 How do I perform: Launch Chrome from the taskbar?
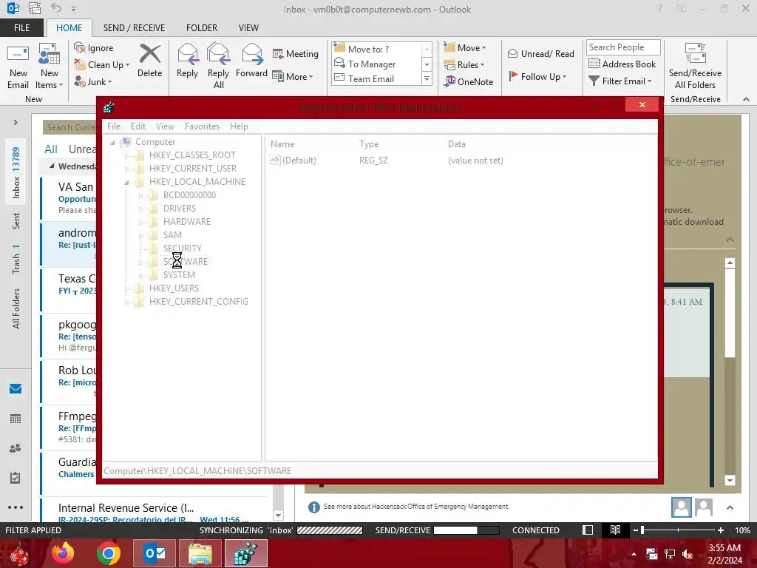point(108,553)
